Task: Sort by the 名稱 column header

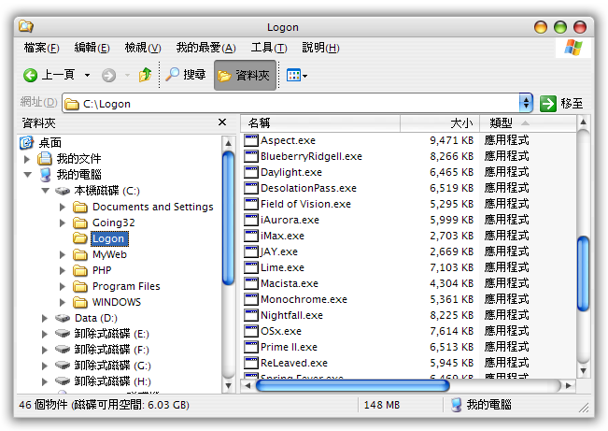Action: click(320, 123)
